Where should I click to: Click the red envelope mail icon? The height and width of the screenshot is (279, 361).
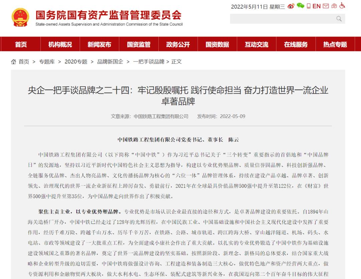(326, 6)
